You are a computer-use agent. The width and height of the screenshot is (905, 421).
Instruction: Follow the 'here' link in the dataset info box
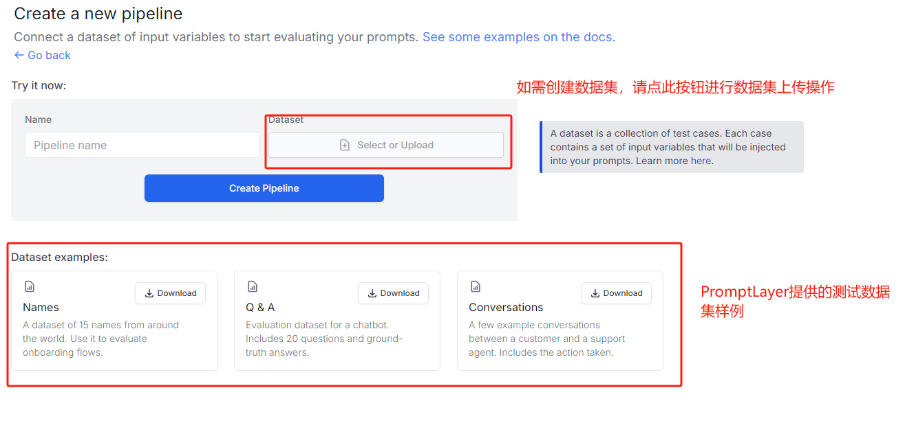click(x=701, y=161)
